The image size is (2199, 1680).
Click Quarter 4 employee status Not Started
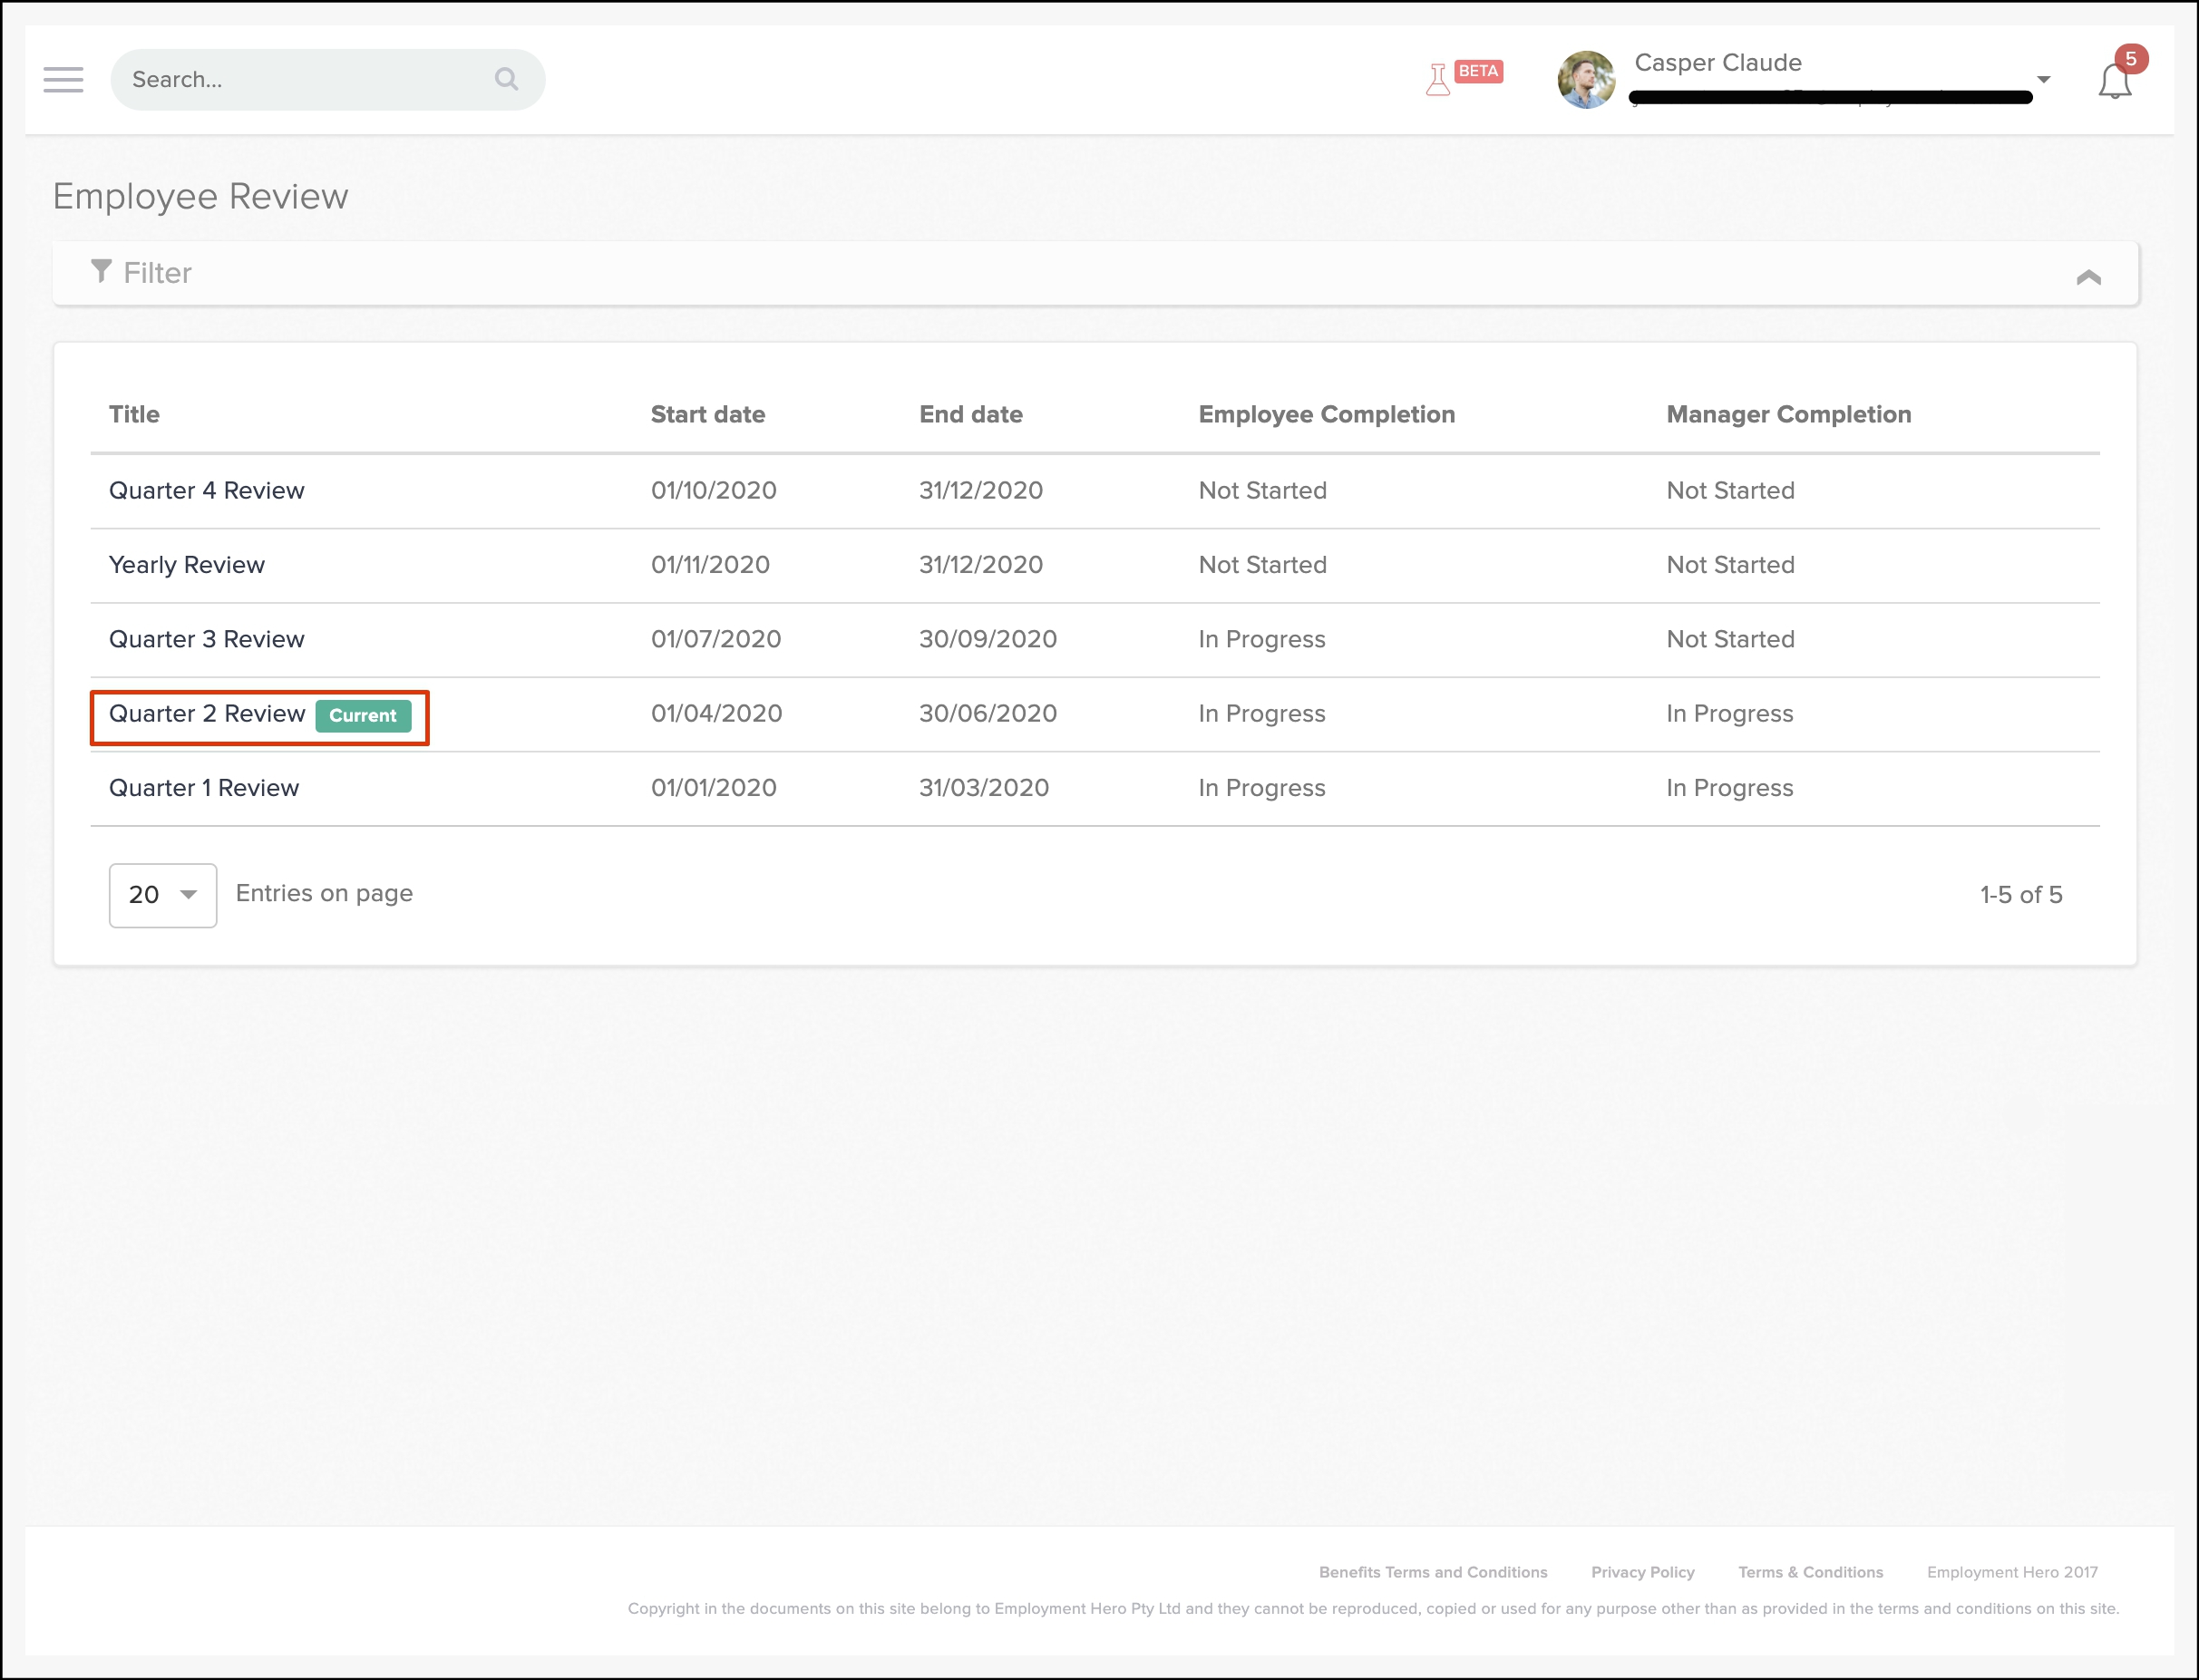(x=1263, y=490)
